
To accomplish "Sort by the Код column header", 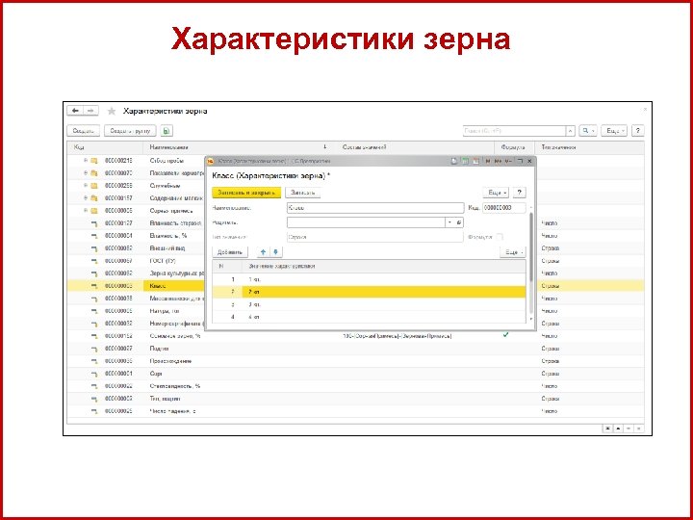I will (105, 147).
